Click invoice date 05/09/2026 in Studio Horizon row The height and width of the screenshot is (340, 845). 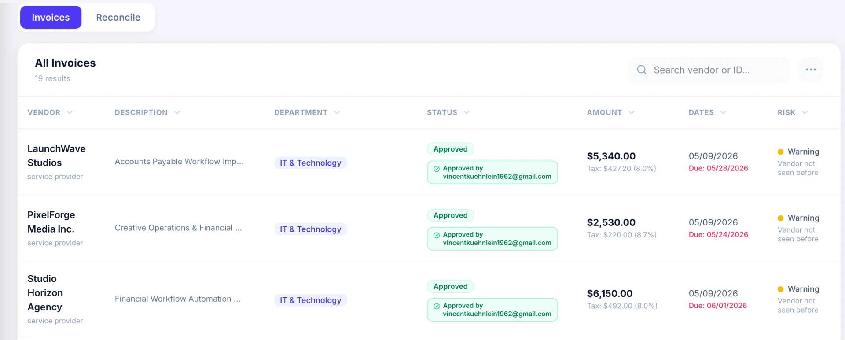(713, 294)
